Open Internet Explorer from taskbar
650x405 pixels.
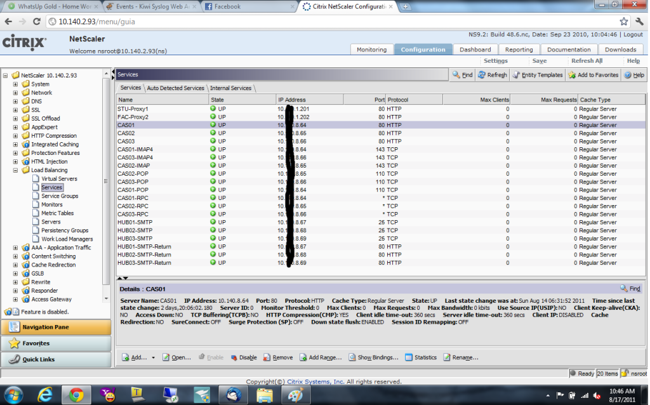coord(45,395)
